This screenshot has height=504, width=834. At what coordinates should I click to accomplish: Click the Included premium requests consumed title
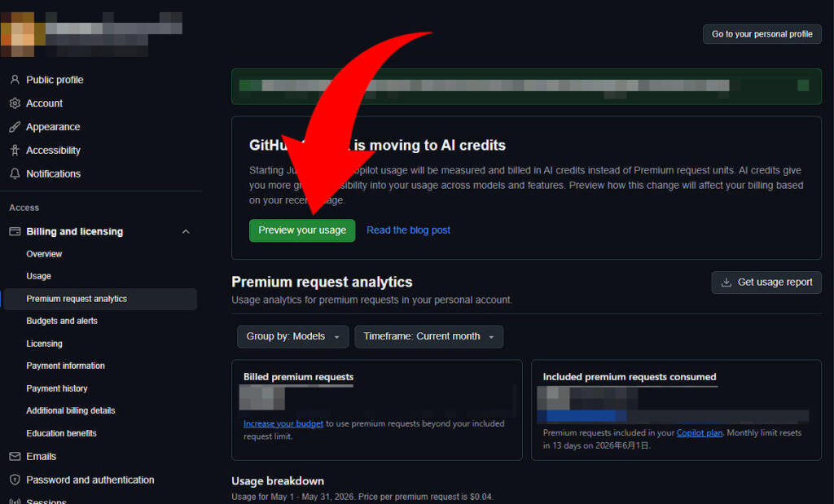point(630,377)
